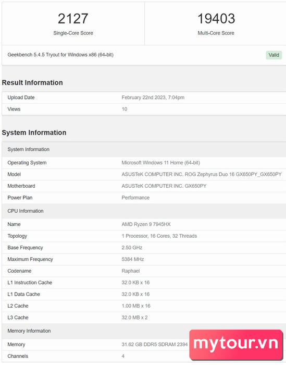Select the single-core score 2127
This screenshot has height=365, width=286.
pos(73,19)
